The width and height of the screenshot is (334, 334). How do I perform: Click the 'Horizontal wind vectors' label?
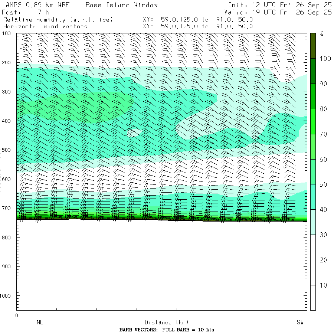pyautogui.click(x=45, y=26)
